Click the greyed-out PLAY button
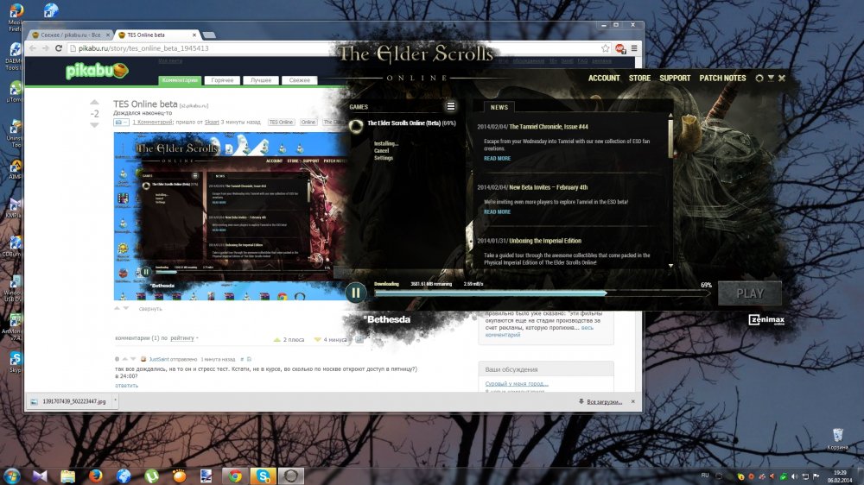 point(750,293)
